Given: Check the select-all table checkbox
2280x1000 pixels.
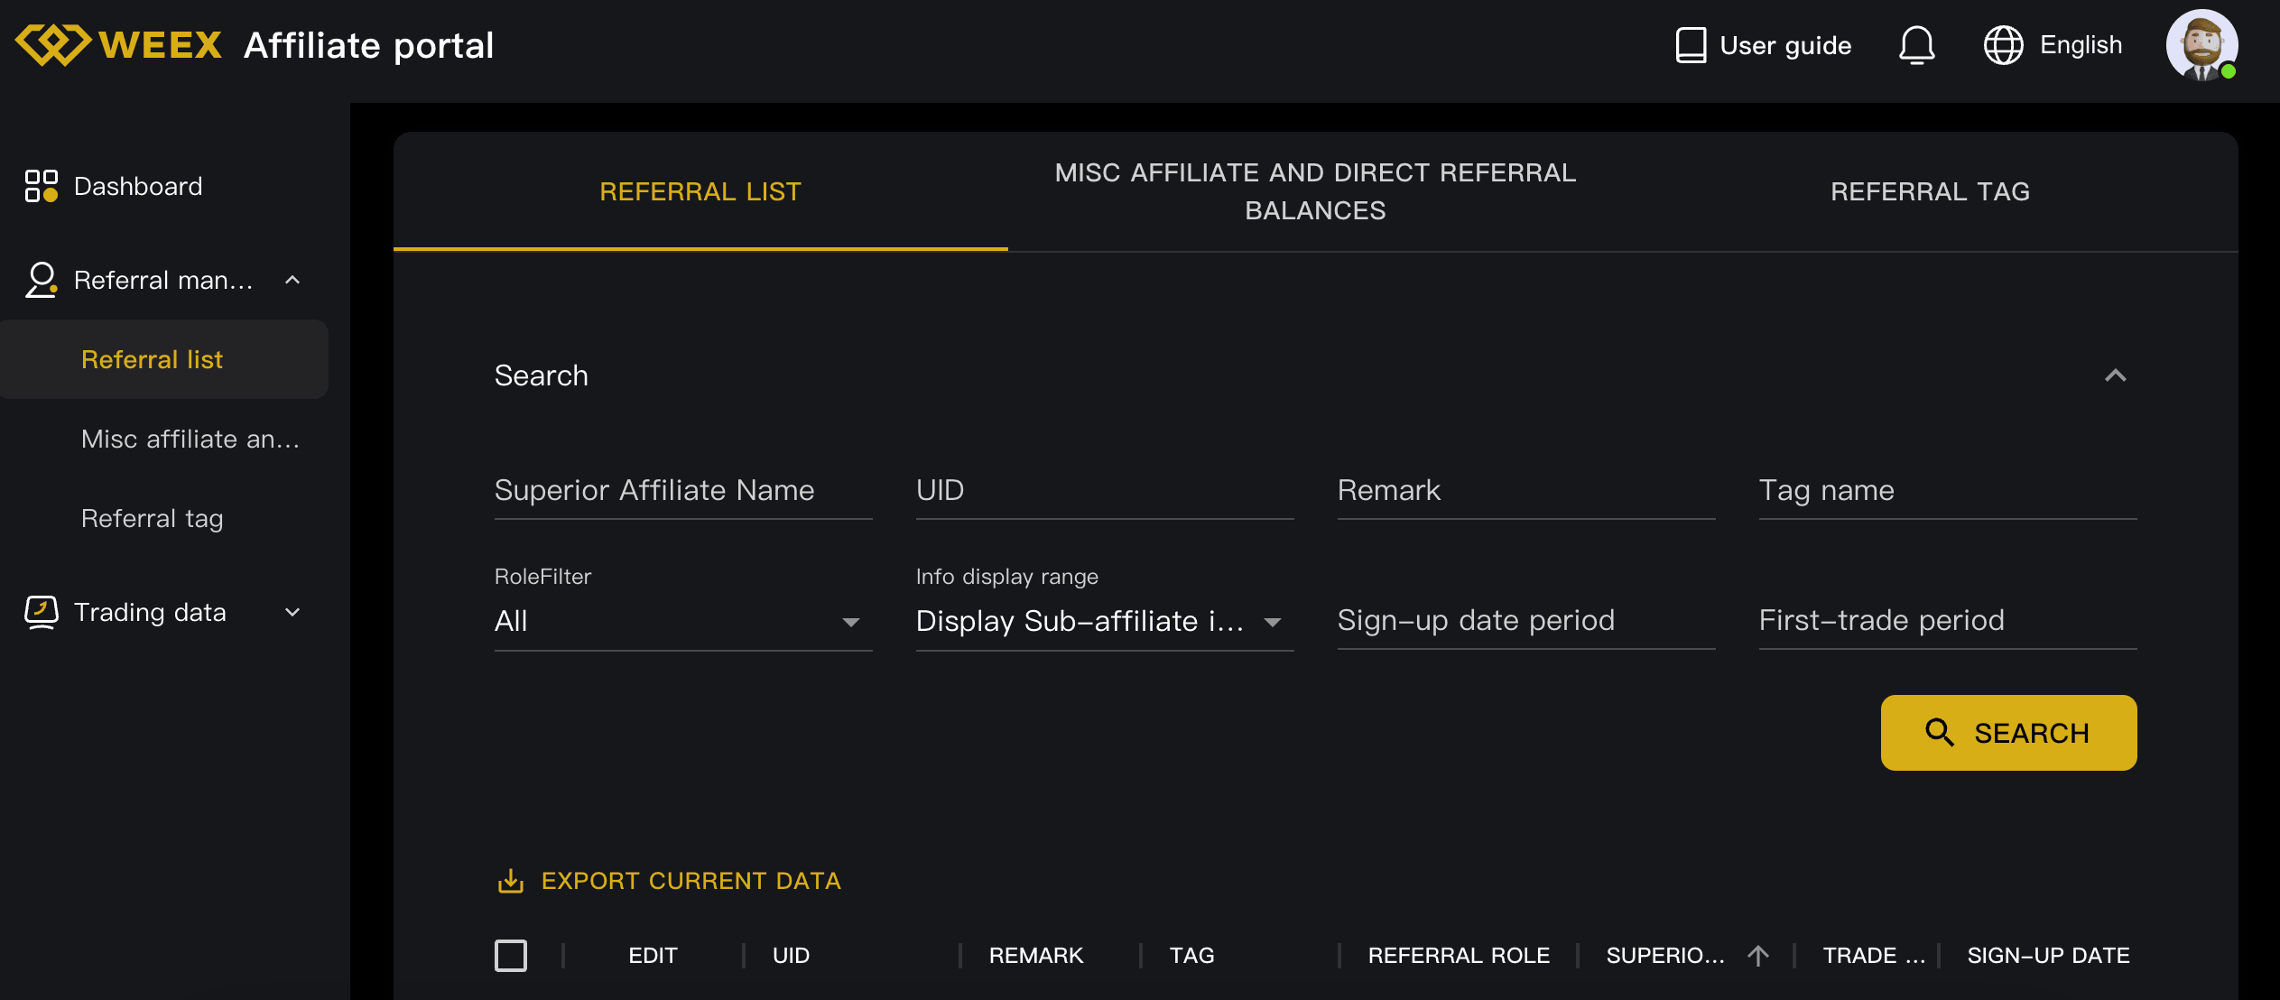Looking at the screenshot, I should pyautogui.click(x=511, y=955).
